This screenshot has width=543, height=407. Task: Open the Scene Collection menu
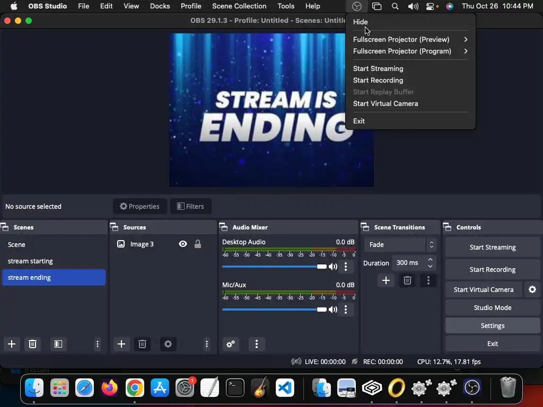coord(239,6)
